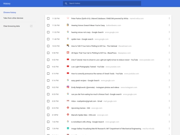Click the external link icon beside Clear browsing data
Image resolution: width=180 pixels, height=135 pixels.
[x=31, y=26]
